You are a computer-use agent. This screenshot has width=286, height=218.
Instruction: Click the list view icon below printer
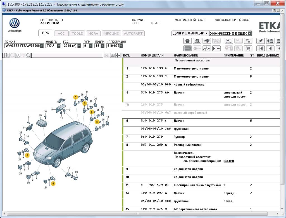click(187, 49)
